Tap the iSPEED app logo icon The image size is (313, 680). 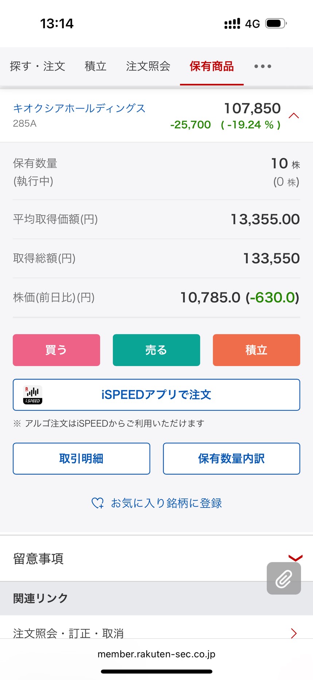tap(33, 395)
